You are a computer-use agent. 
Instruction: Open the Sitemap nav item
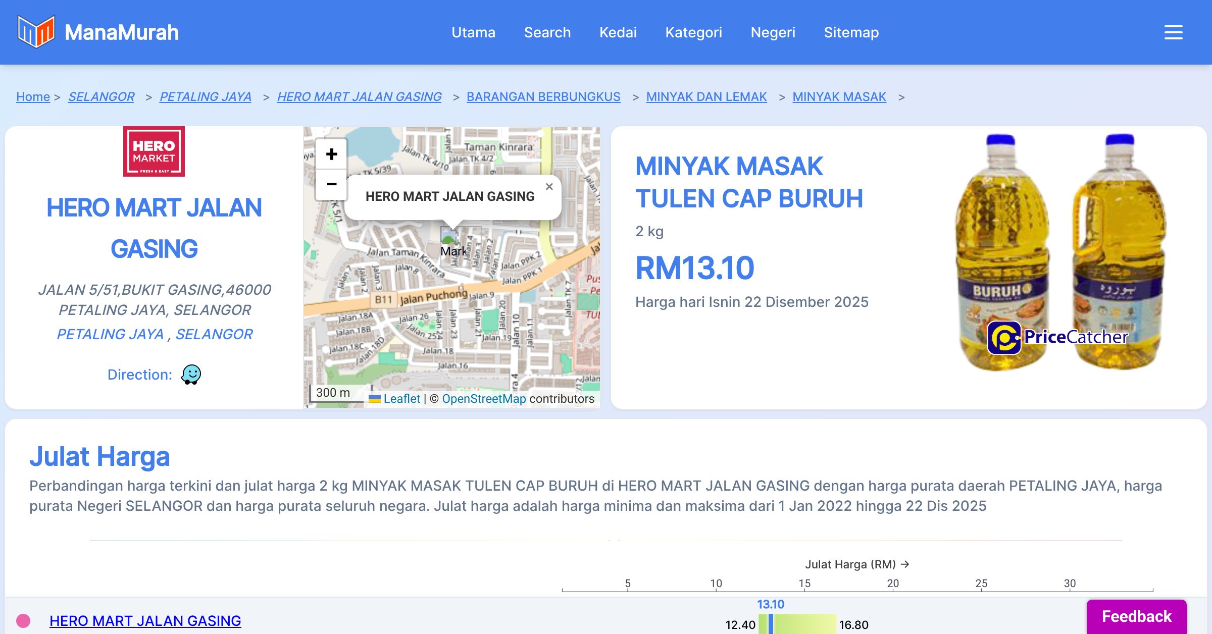click(851, 32)
